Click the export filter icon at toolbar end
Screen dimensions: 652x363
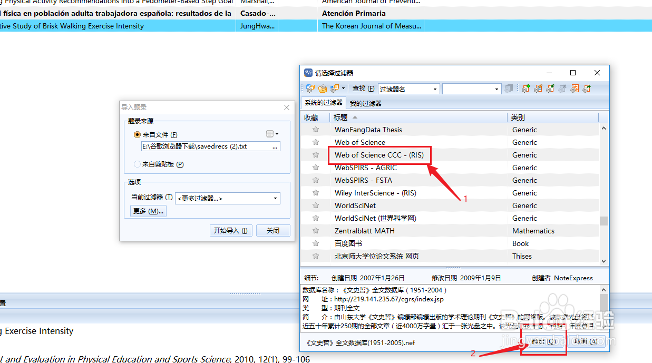pyautogui.click(x=587, y=89)
